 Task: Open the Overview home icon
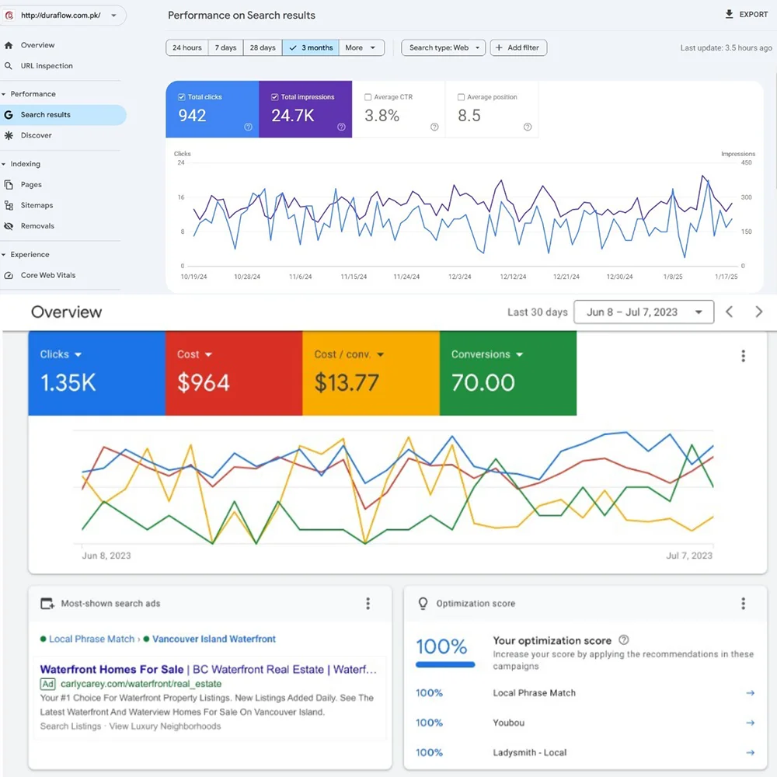pos(9,45)
